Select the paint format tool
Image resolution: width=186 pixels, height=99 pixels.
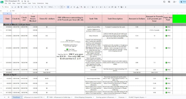pos(21,7)
